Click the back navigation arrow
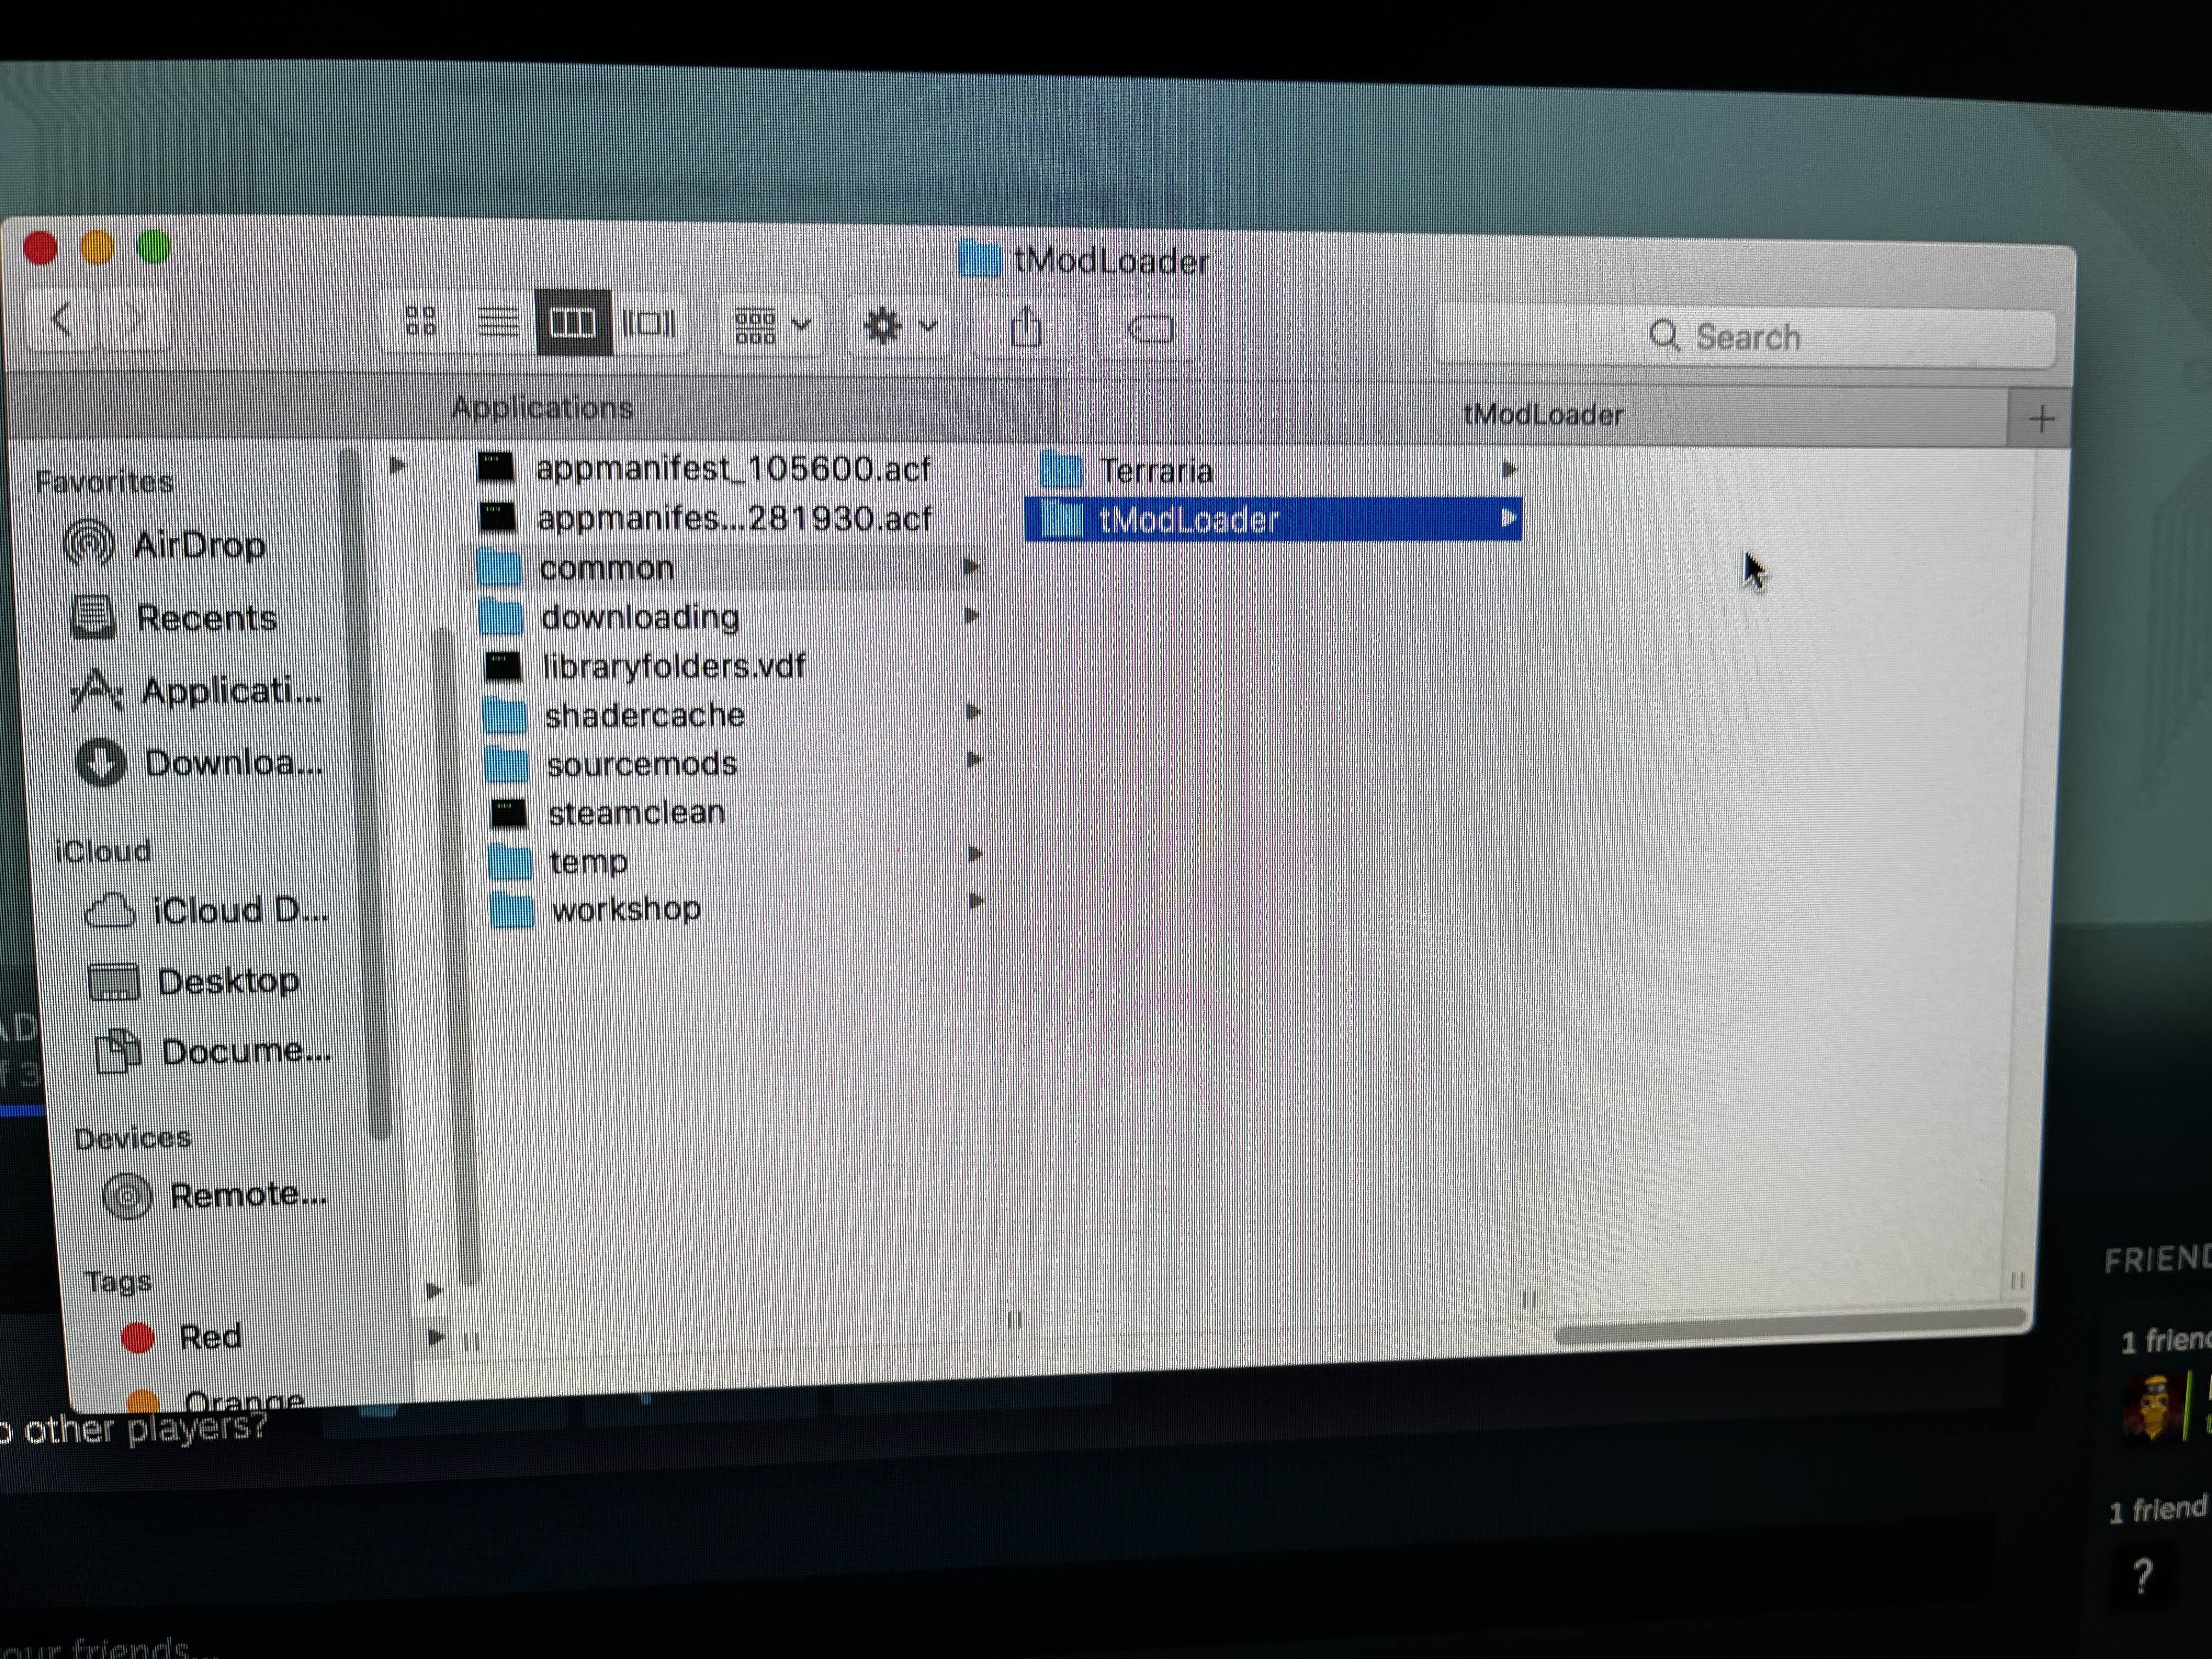Viewport: 2212px width, 1659px height. pos(61,319)
